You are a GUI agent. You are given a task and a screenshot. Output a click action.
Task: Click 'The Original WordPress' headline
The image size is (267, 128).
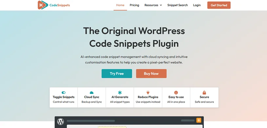click(134, 31)
